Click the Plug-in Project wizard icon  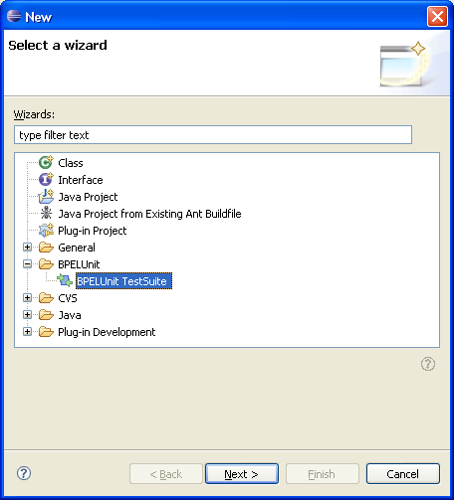point(46,231)
